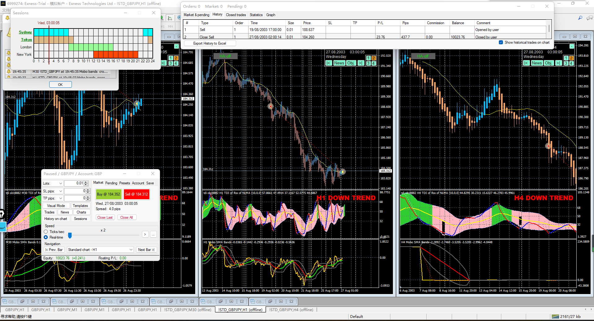Click the Buy @ 184.352 button
594x321 pixels.
tap(108, 194)
